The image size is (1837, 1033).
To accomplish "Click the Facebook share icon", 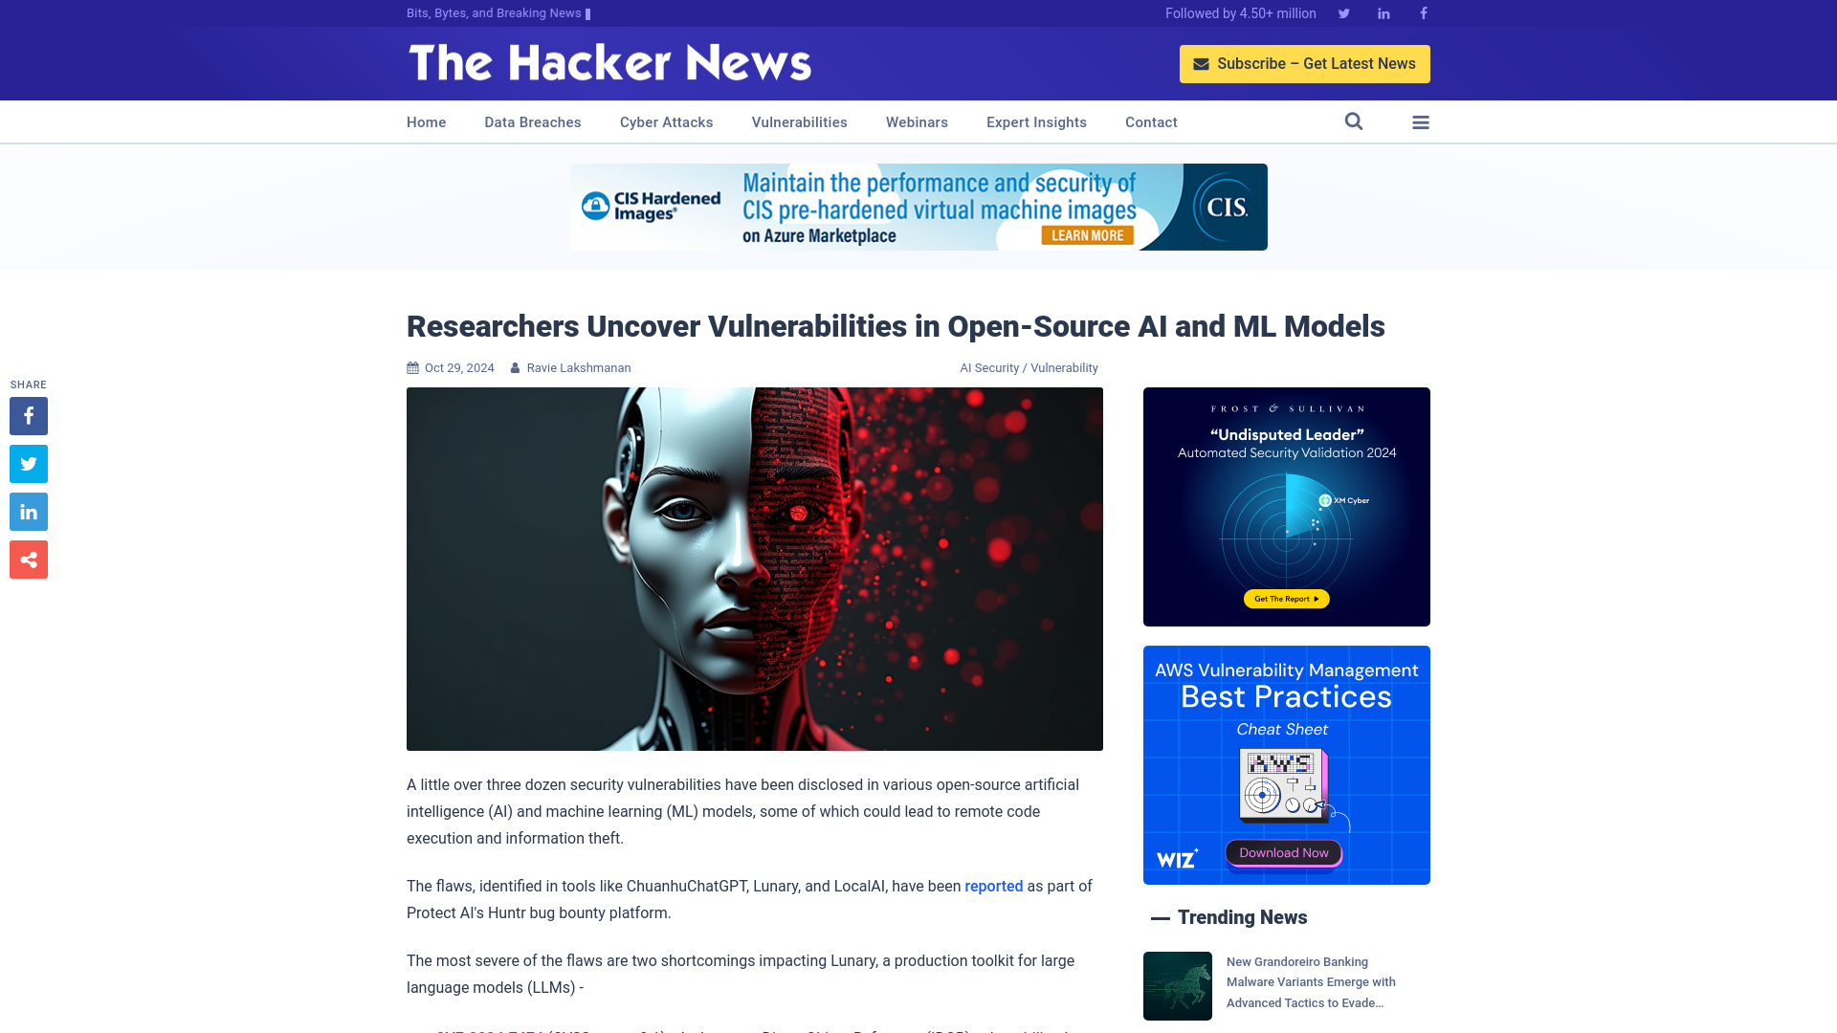I will click(x=28, y=415).
